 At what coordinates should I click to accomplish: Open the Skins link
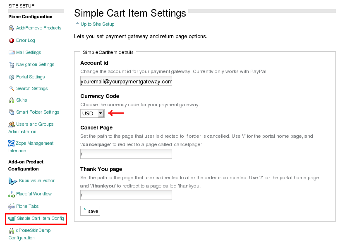coord(22,100)
